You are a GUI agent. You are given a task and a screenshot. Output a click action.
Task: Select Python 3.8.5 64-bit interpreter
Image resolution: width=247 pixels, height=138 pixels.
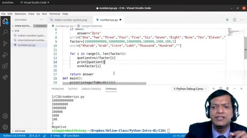tap(14, 136)
